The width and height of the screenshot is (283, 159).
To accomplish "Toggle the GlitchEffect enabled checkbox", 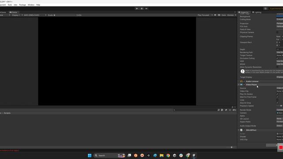I will pyautogui.click(x=244, y=130).
